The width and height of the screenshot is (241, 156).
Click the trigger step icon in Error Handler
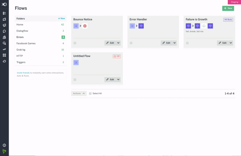(132, 26)
